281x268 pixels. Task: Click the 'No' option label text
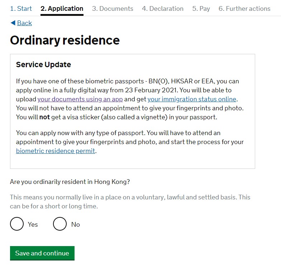pos(75,225)
